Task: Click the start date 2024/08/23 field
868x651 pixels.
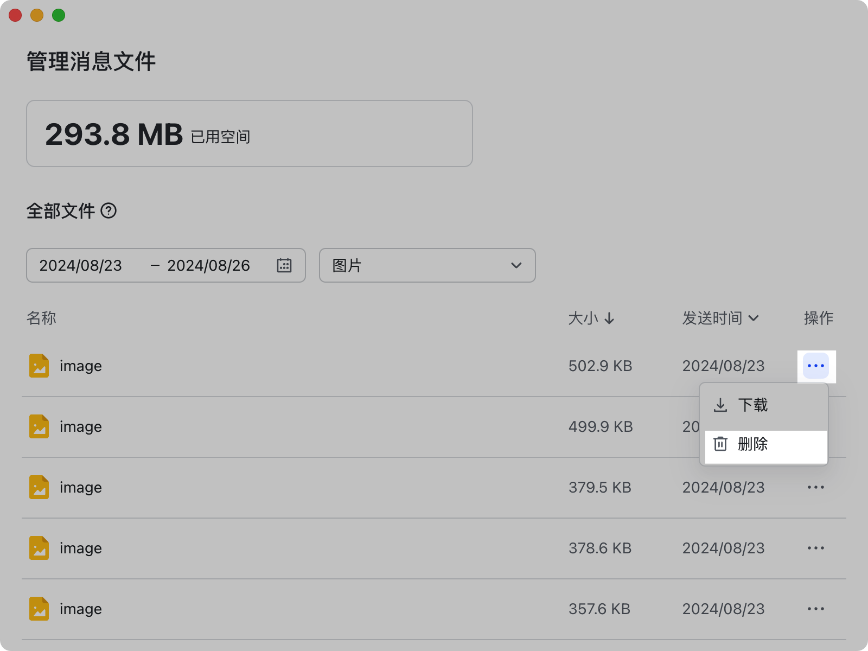Action: click(81, 265)
